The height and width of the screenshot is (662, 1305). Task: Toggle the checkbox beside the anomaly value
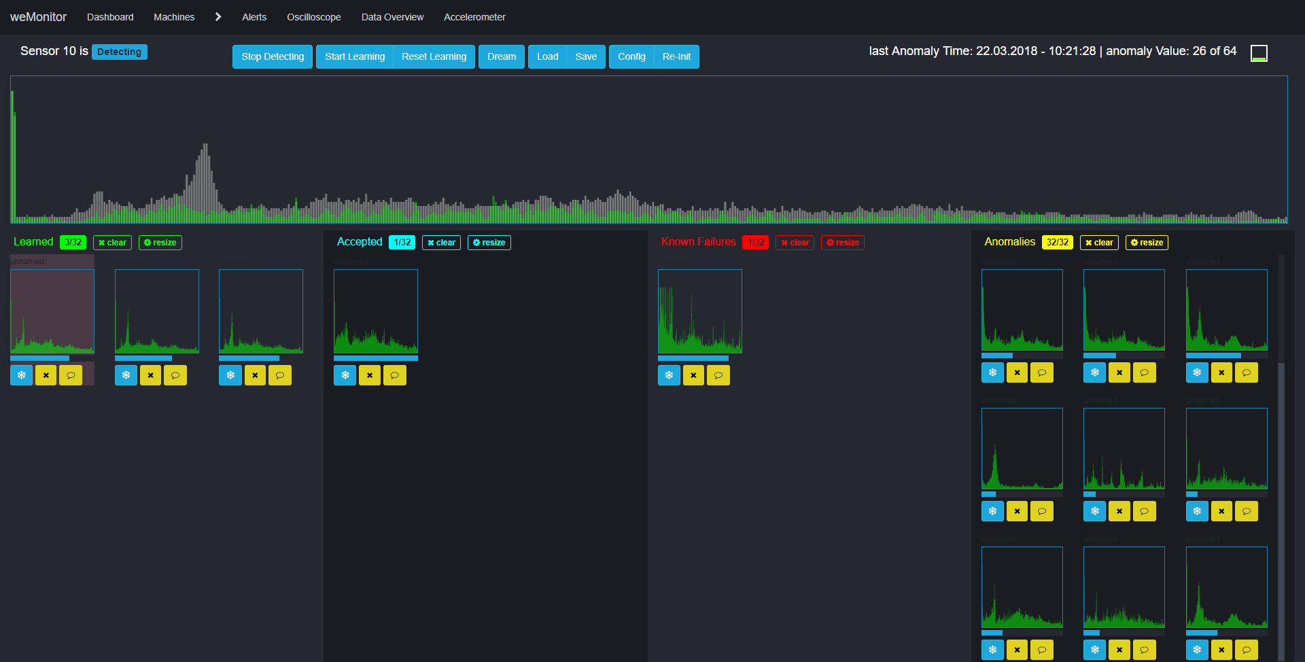pos(1259,53)
